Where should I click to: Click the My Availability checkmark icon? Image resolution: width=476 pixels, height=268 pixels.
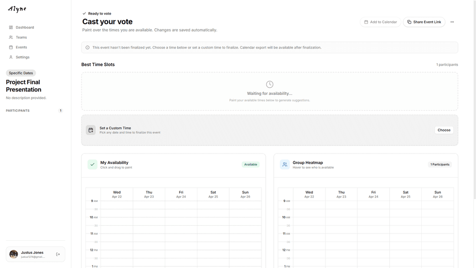coord(92,164)
